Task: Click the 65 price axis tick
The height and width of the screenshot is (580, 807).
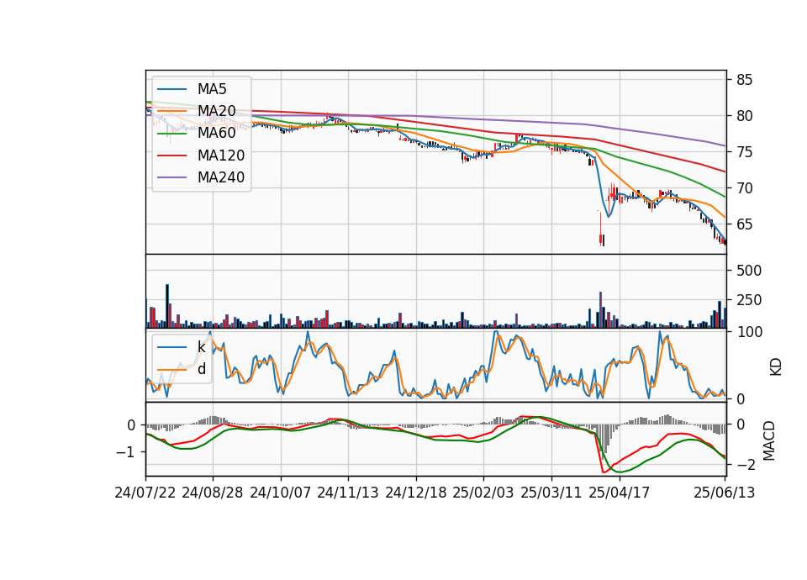Action: [x=744, y=224]
